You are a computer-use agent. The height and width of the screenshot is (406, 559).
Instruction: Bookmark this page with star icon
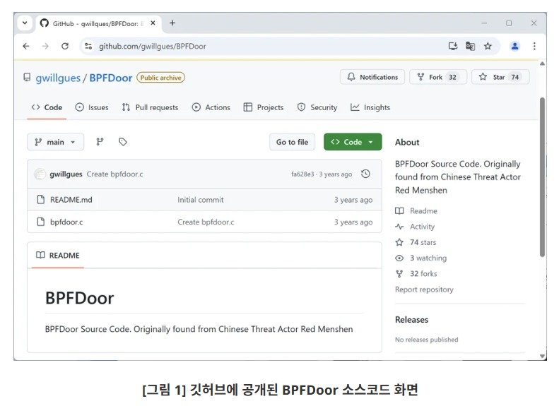(x=488, y=46)
